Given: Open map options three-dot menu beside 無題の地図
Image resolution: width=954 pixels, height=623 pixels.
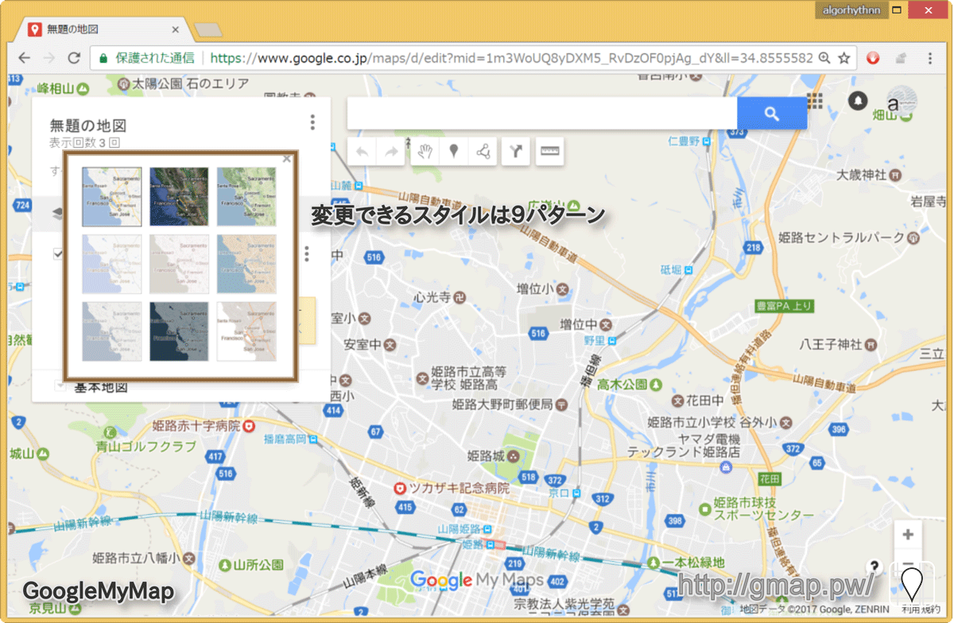Looking at the screenshot, I should pyautogui.click(x=312, y=122).
